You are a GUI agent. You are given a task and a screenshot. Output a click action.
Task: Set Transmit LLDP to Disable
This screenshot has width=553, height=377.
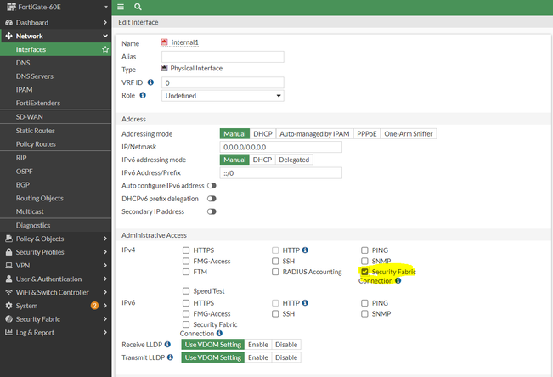coord(286,357)
